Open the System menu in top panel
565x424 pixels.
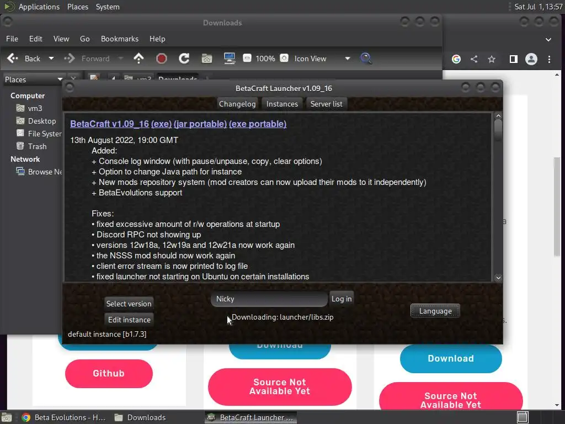(108, 7)
